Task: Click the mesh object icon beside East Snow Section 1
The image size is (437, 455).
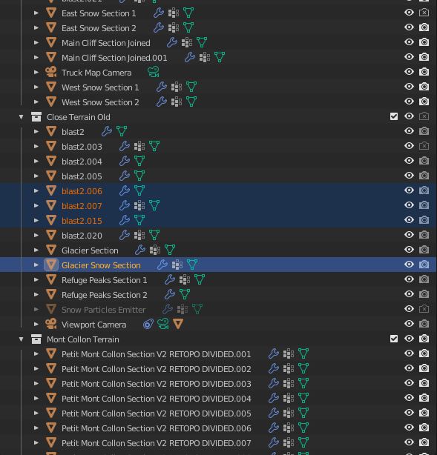Action: click(51, 13)
